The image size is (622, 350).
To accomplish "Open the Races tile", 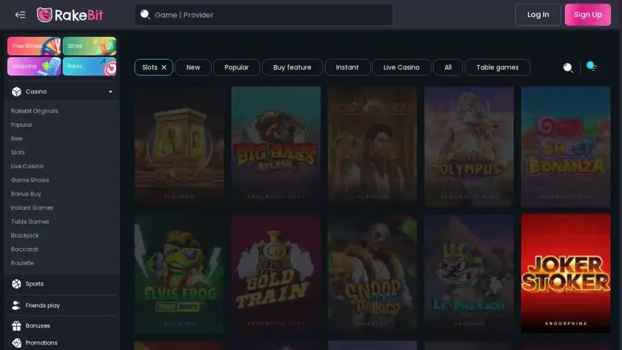I will coord(89,66).
